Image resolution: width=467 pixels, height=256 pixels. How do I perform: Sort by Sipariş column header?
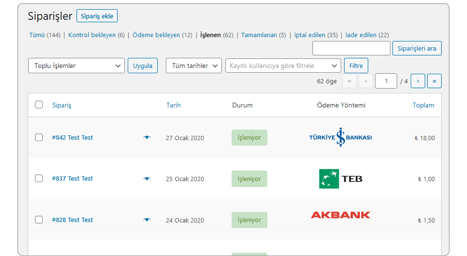click(x=62, y=105)
